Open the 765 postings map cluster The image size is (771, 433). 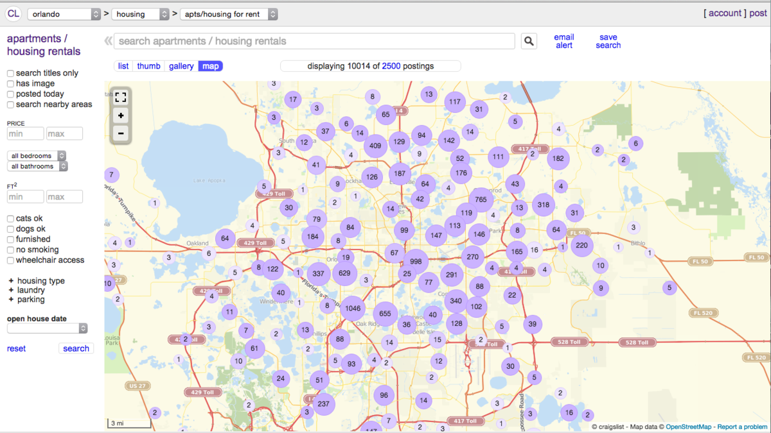pos(481,200)
